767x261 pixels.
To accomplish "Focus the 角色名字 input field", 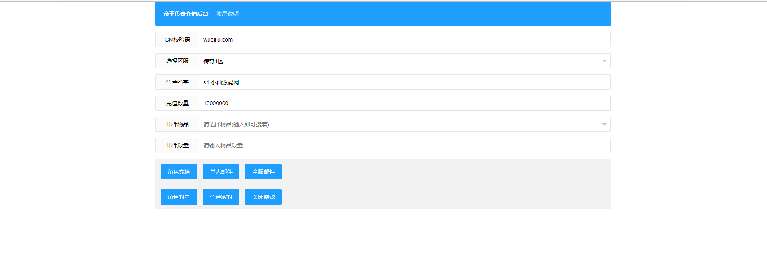I will (x=405, y=82).
